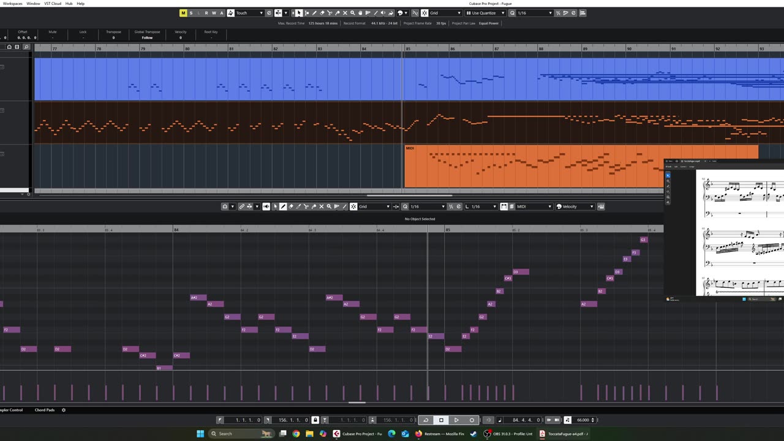Select the Erase tool in project toolbar
The height and width of the screenshot is (441, 784).
pyautogui.click(x=322, y=13)
